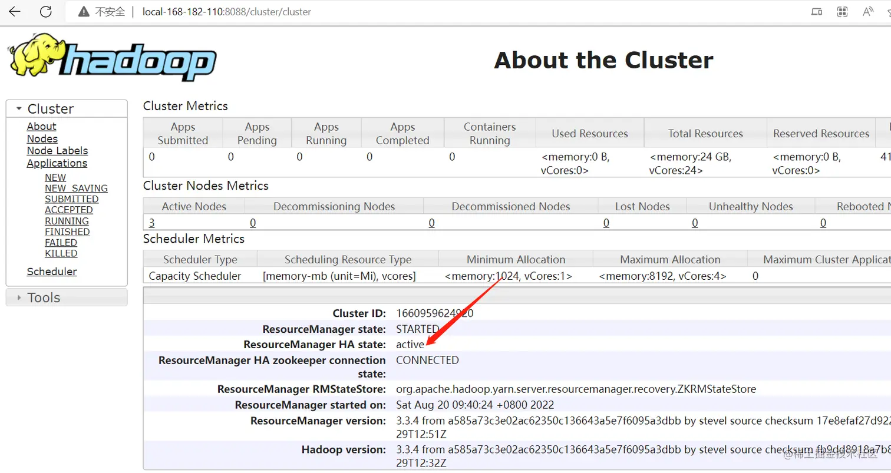
Task: Open the Nodes link in sidebar
Action: pyautogui.click(x=42, y=139)
